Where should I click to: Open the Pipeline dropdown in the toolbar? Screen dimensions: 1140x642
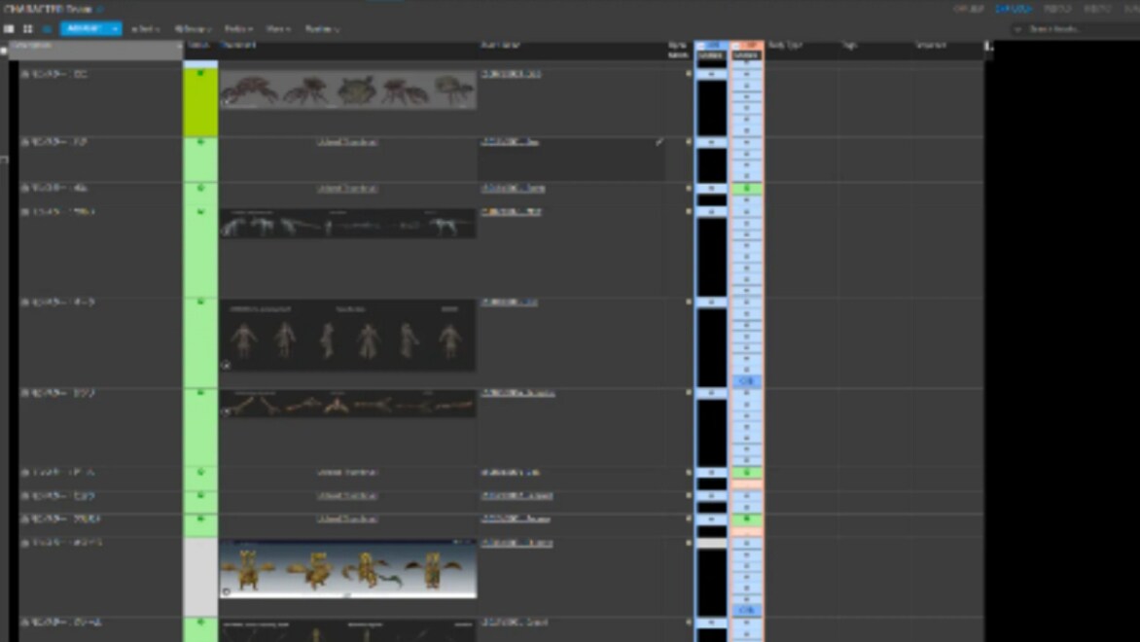(322, 29)
